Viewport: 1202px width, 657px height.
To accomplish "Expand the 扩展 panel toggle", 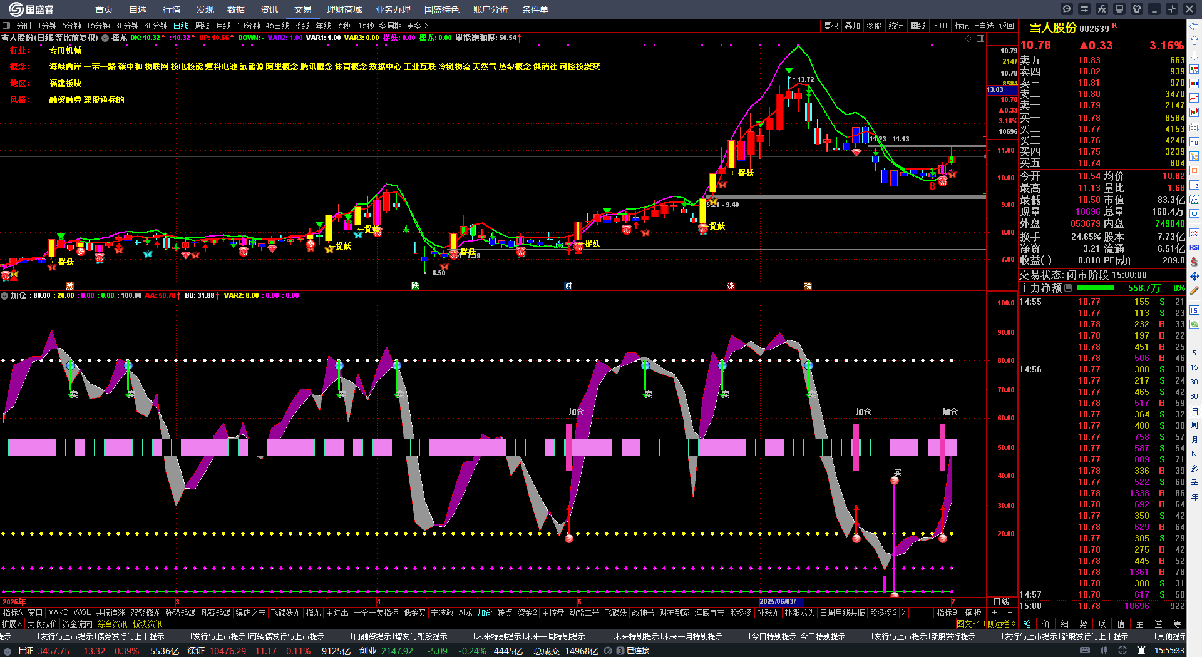I will pos(12,624).
